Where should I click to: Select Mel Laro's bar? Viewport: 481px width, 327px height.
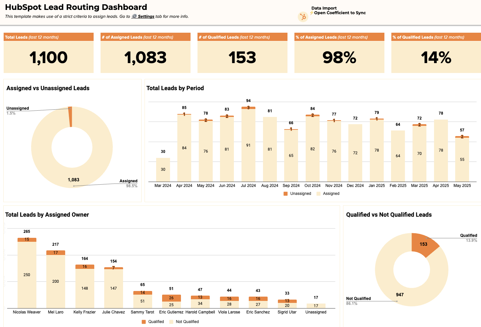pos(56,279)
